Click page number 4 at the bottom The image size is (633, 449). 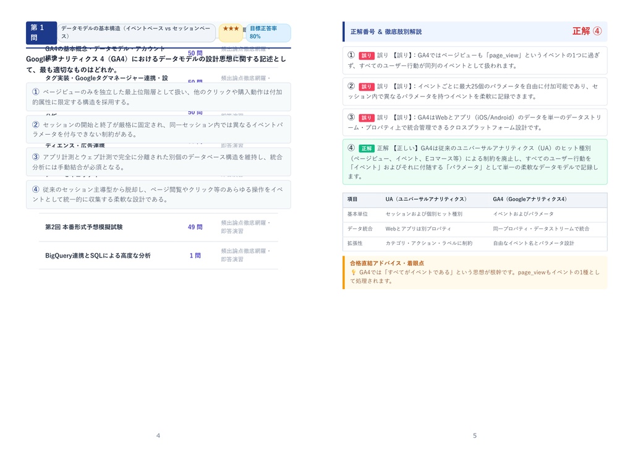click(158, 435)
